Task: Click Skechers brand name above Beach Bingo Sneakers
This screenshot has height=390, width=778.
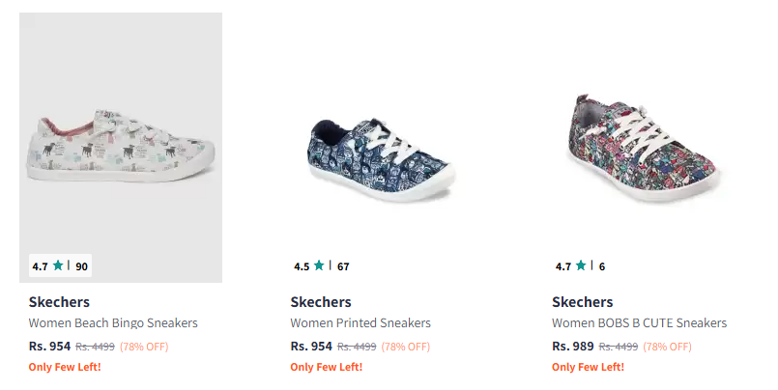Action: [59, 302]
